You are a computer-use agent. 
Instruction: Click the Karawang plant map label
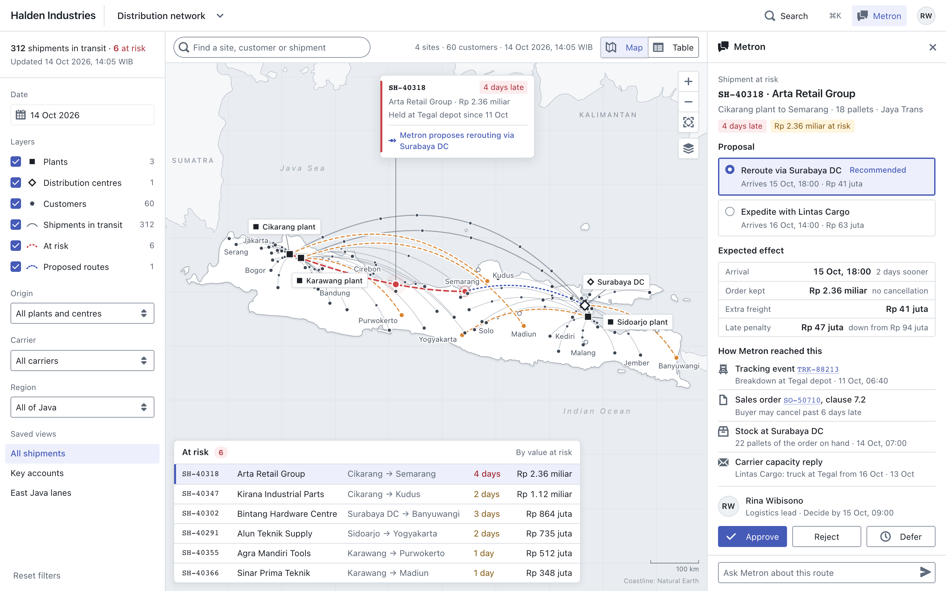[x=329, y=281]
